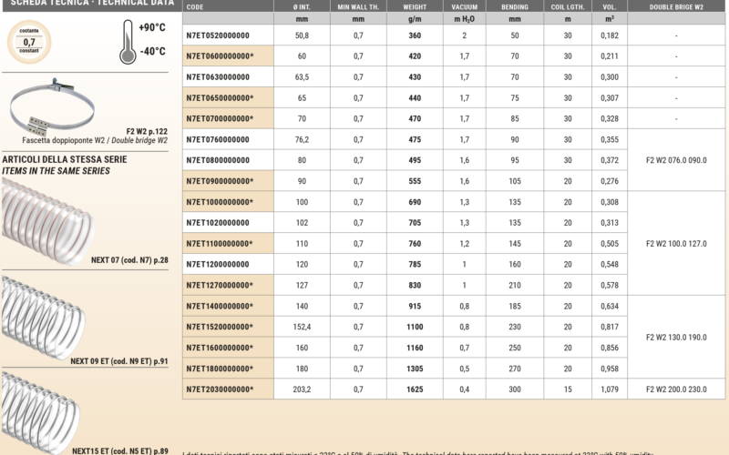This screenshot has height=455, width=729.
Task: Select the DOUBLE BRIGE W2 column header
Action: pos(677,6)
